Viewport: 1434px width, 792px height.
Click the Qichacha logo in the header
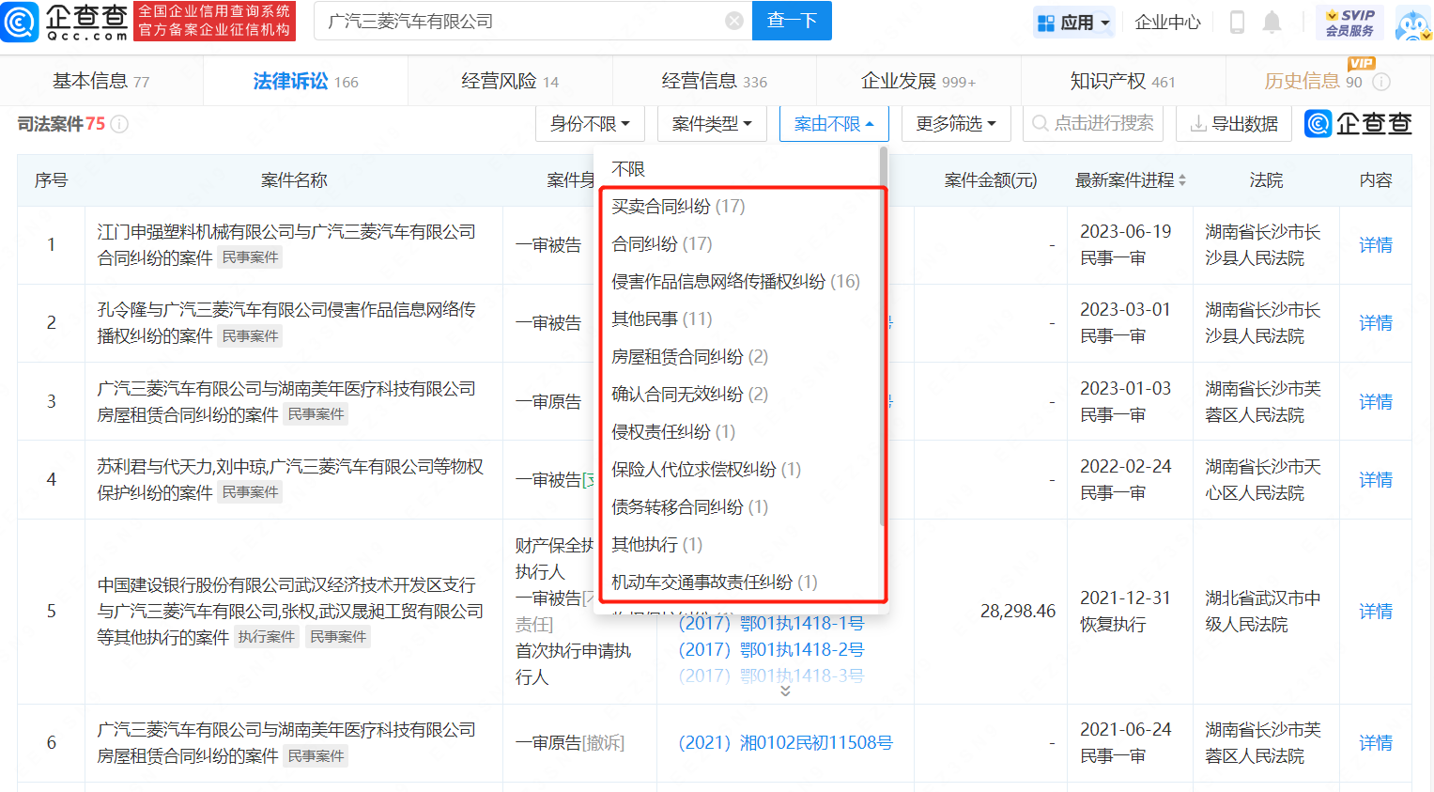pyautogui.click(x=64, y=22)
